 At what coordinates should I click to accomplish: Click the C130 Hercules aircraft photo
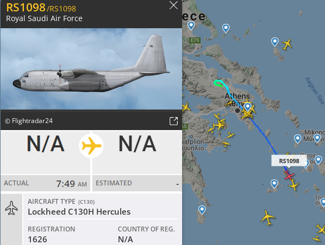(91, 69)
